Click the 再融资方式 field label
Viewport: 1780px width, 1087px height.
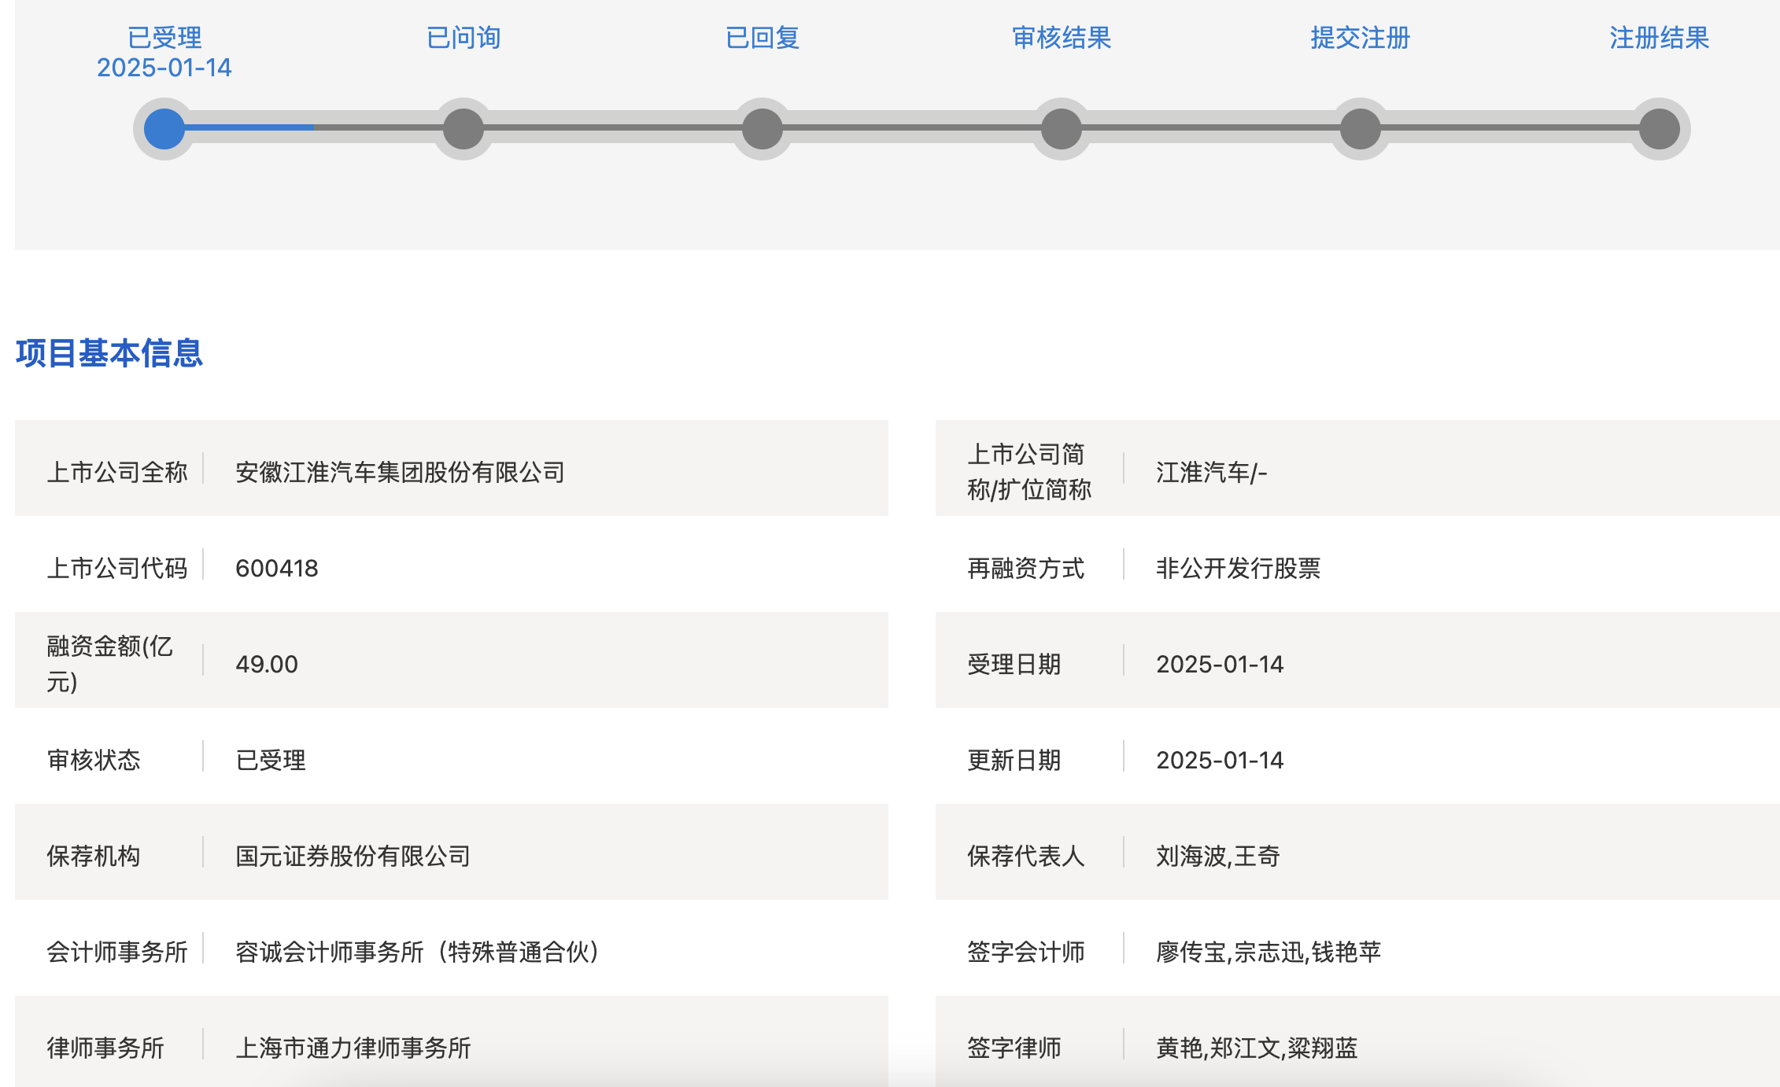[1025, 568]
